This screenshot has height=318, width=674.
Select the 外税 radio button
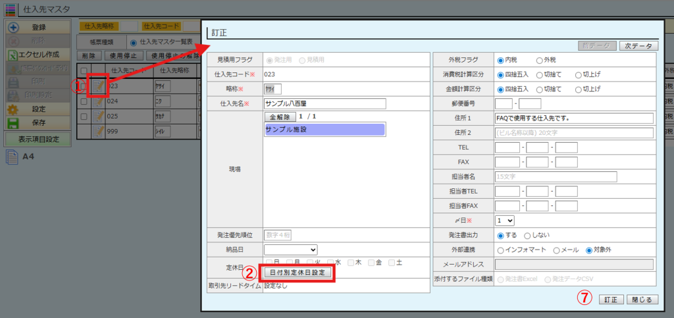tap(540, 60)
